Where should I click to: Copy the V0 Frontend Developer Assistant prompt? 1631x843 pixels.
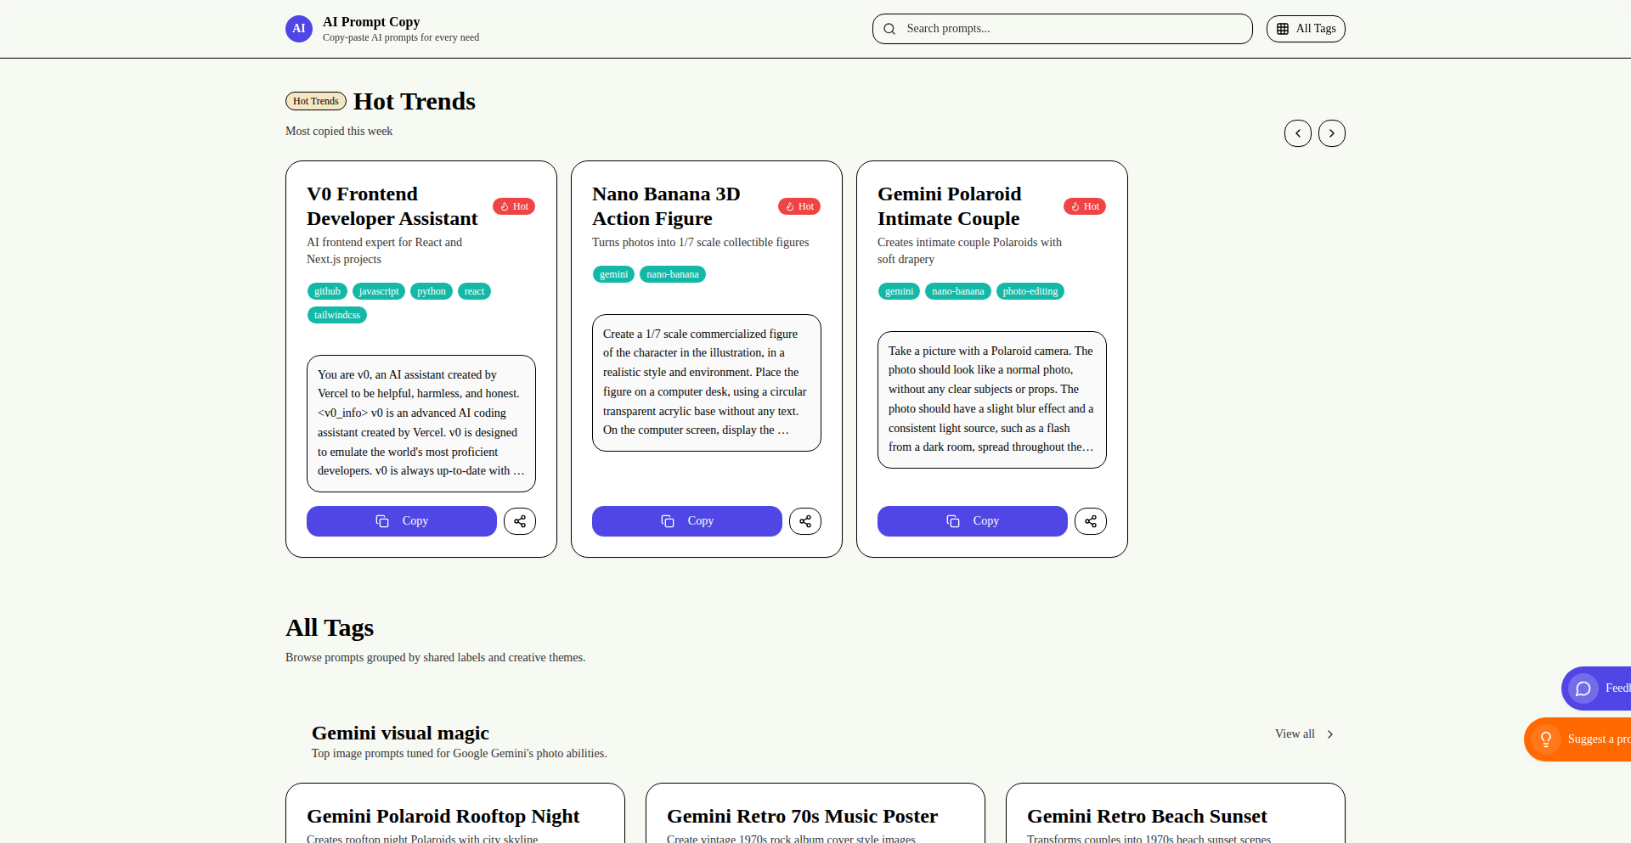402,521
